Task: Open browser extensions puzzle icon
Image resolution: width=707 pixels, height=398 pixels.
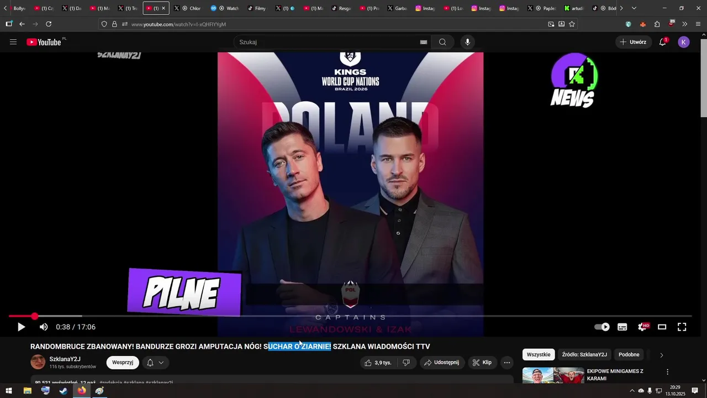Action: (x=657, y=24)
